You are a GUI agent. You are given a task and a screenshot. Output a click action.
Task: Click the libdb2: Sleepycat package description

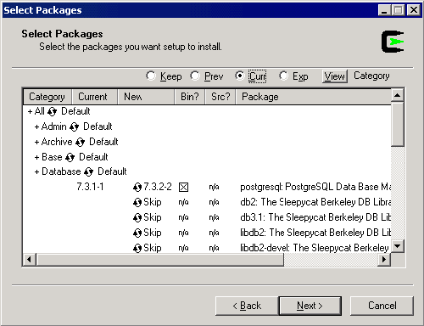tap(315, 233)
